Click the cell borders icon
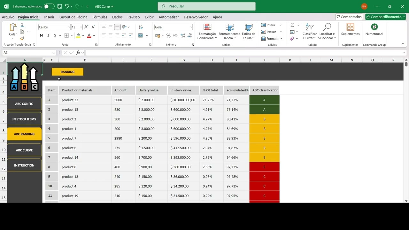409x230 pixels. [66, 35]
